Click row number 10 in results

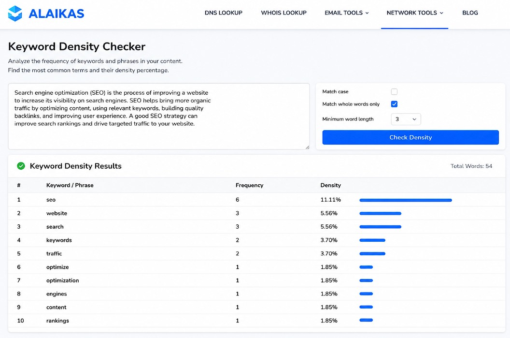coord(20,321)
